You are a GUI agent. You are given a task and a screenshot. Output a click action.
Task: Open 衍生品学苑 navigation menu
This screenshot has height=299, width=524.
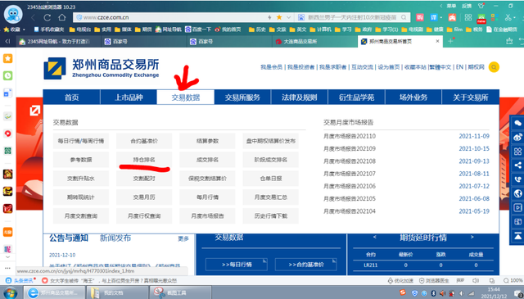click(357, 97)
